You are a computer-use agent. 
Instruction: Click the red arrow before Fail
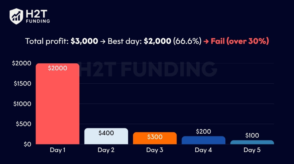point(206,41)
